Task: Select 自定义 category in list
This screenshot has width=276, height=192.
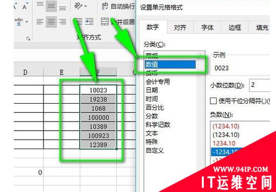Action: 155,151
